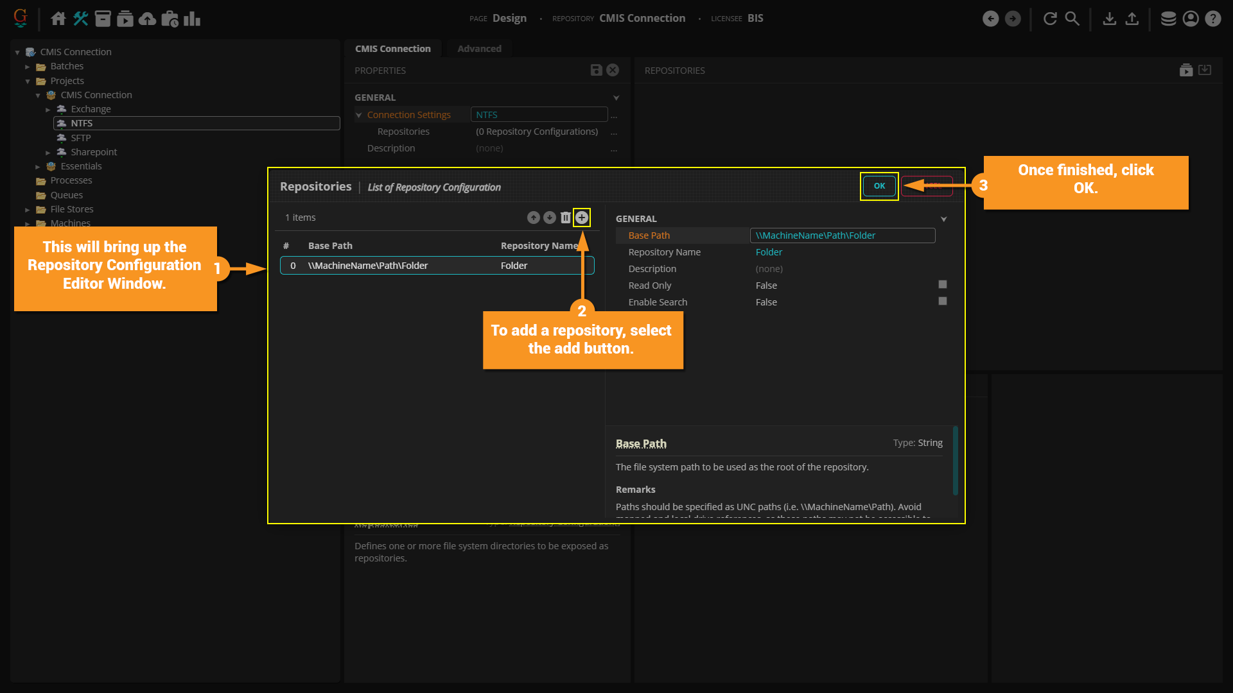This screenshot has width=1233, height=693.
Task: Open the Home page icon
Action: click(x=58, y=19)
